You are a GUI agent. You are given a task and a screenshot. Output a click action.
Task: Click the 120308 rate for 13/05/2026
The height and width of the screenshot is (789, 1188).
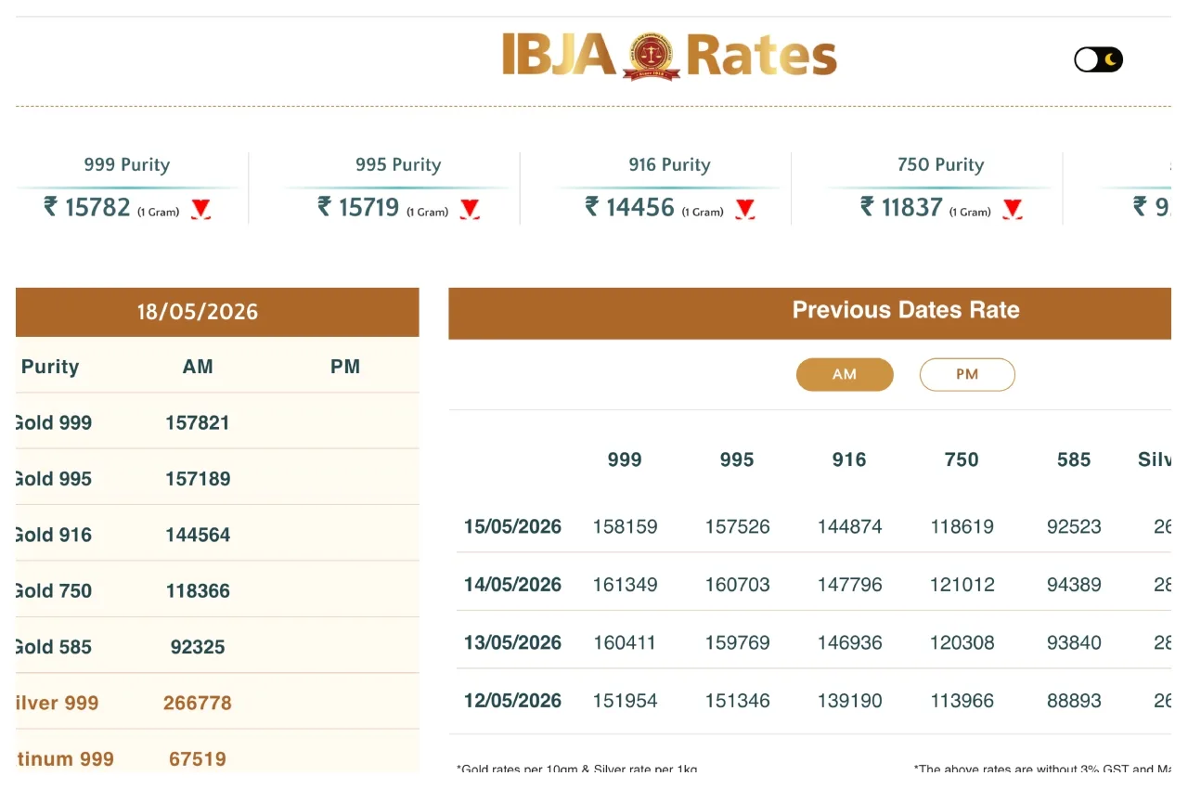[x=962, y=642]
